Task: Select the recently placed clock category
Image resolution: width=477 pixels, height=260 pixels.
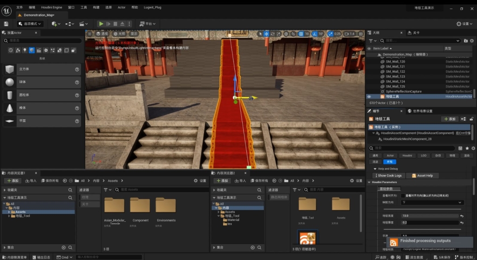Action: (x=11, y=50)
